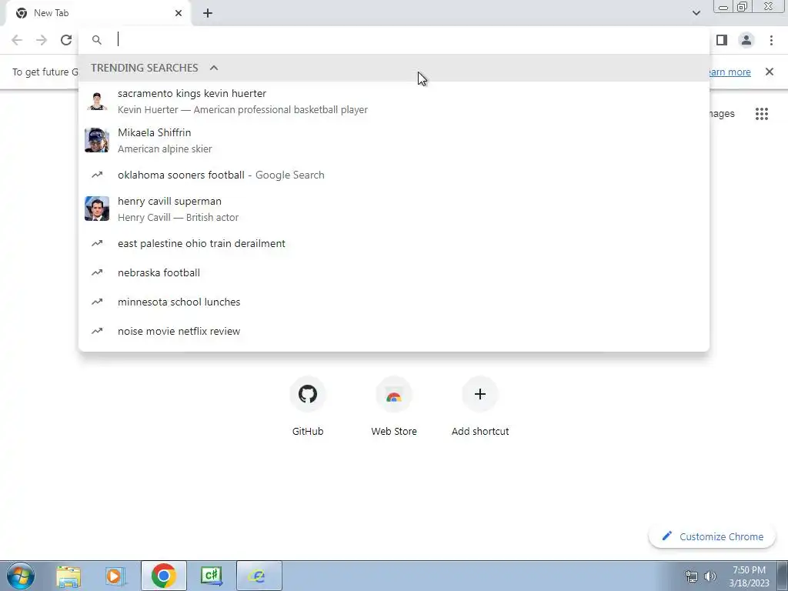Click the volume speaker tray icon

click(710, 576)
